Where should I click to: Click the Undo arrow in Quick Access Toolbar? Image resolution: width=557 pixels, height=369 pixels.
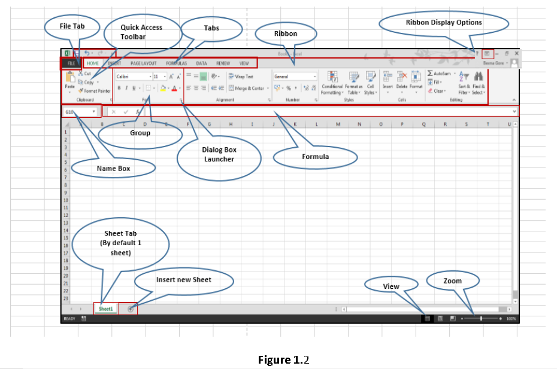pos(87,53)
